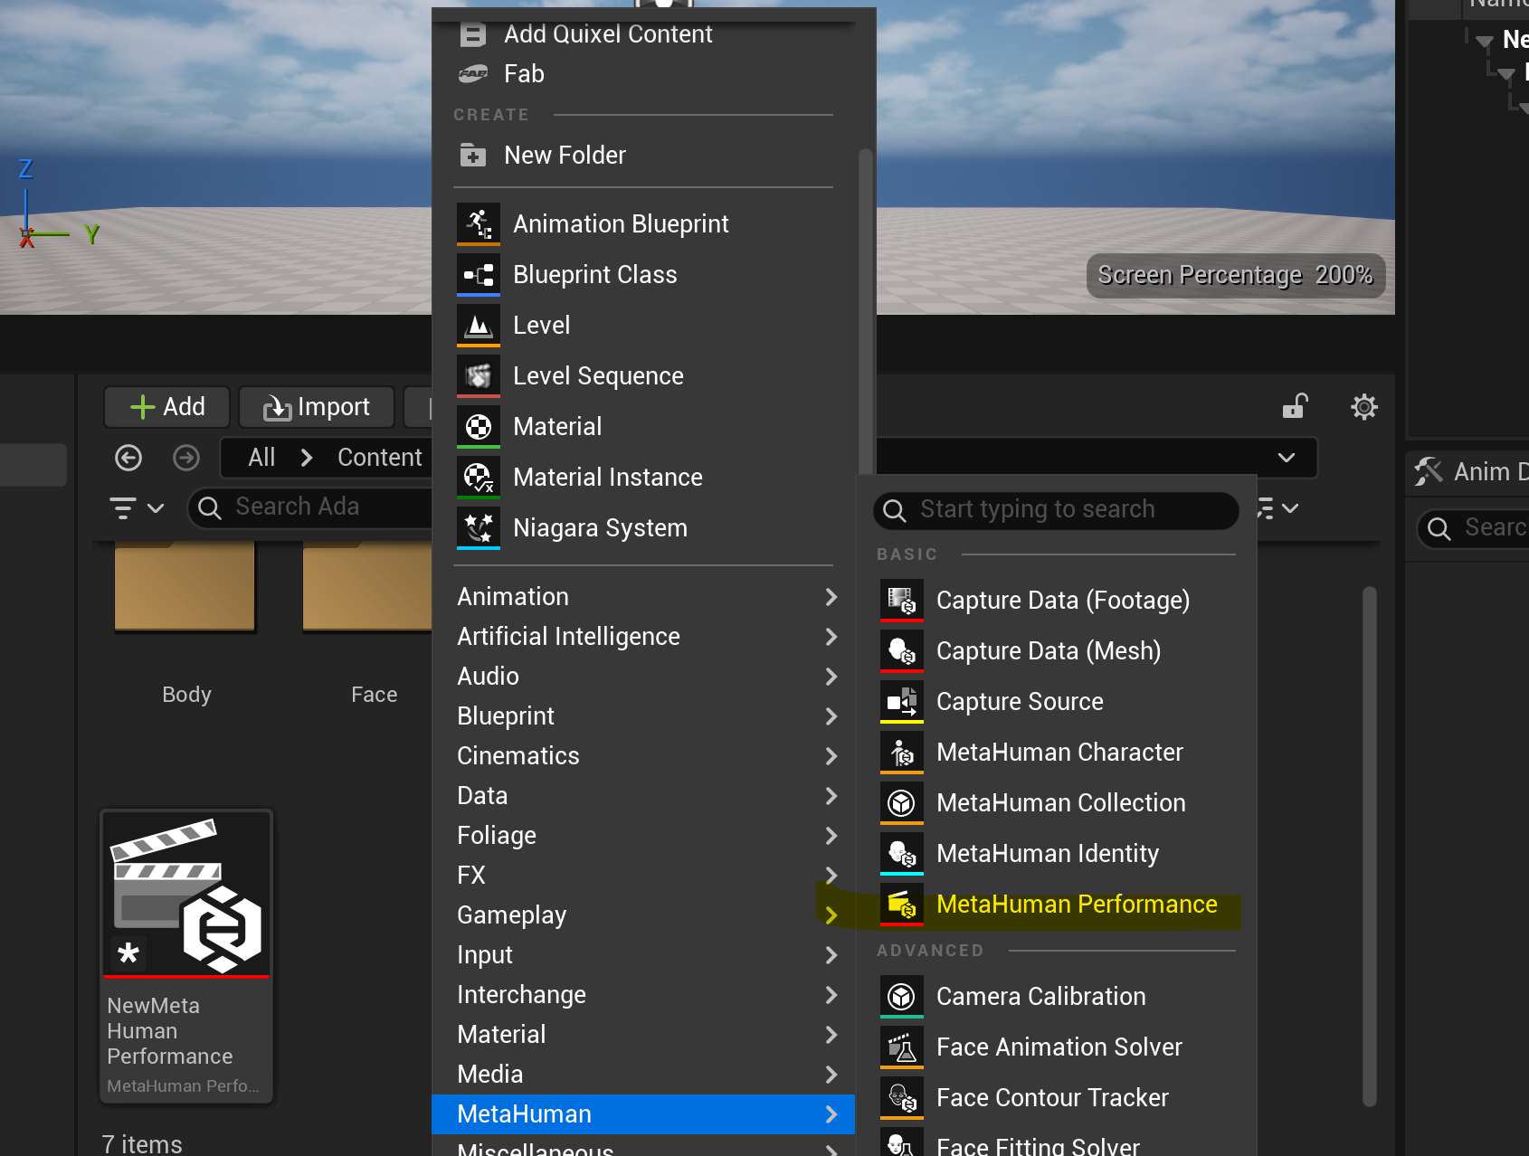Toggle the Content Browser lock
Viewport: 1529px width, 1156px height.
(1296, 406)
